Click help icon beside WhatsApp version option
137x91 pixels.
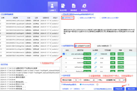(x=97, y=85)
